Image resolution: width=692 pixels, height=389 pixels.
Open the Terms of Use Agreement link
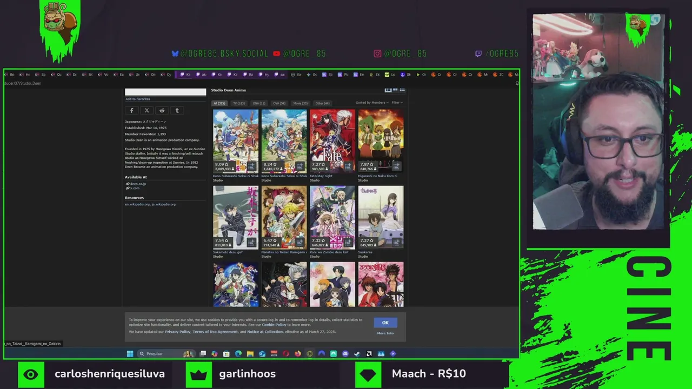click(x=215, y=332)
